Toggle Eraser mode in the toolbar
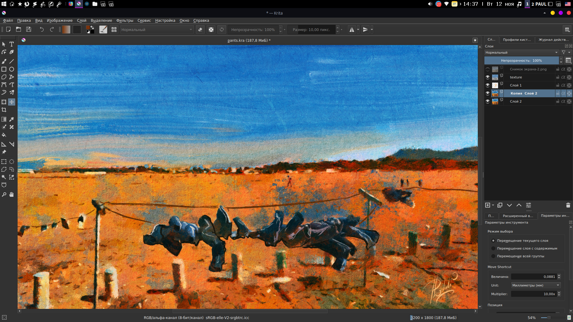Viewport: 573px width, 322px height. pyautogui.click(x=200, y=30)
